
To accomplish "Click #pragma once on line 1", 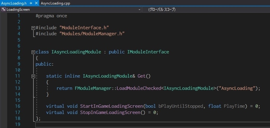I will tap(51, 16).
